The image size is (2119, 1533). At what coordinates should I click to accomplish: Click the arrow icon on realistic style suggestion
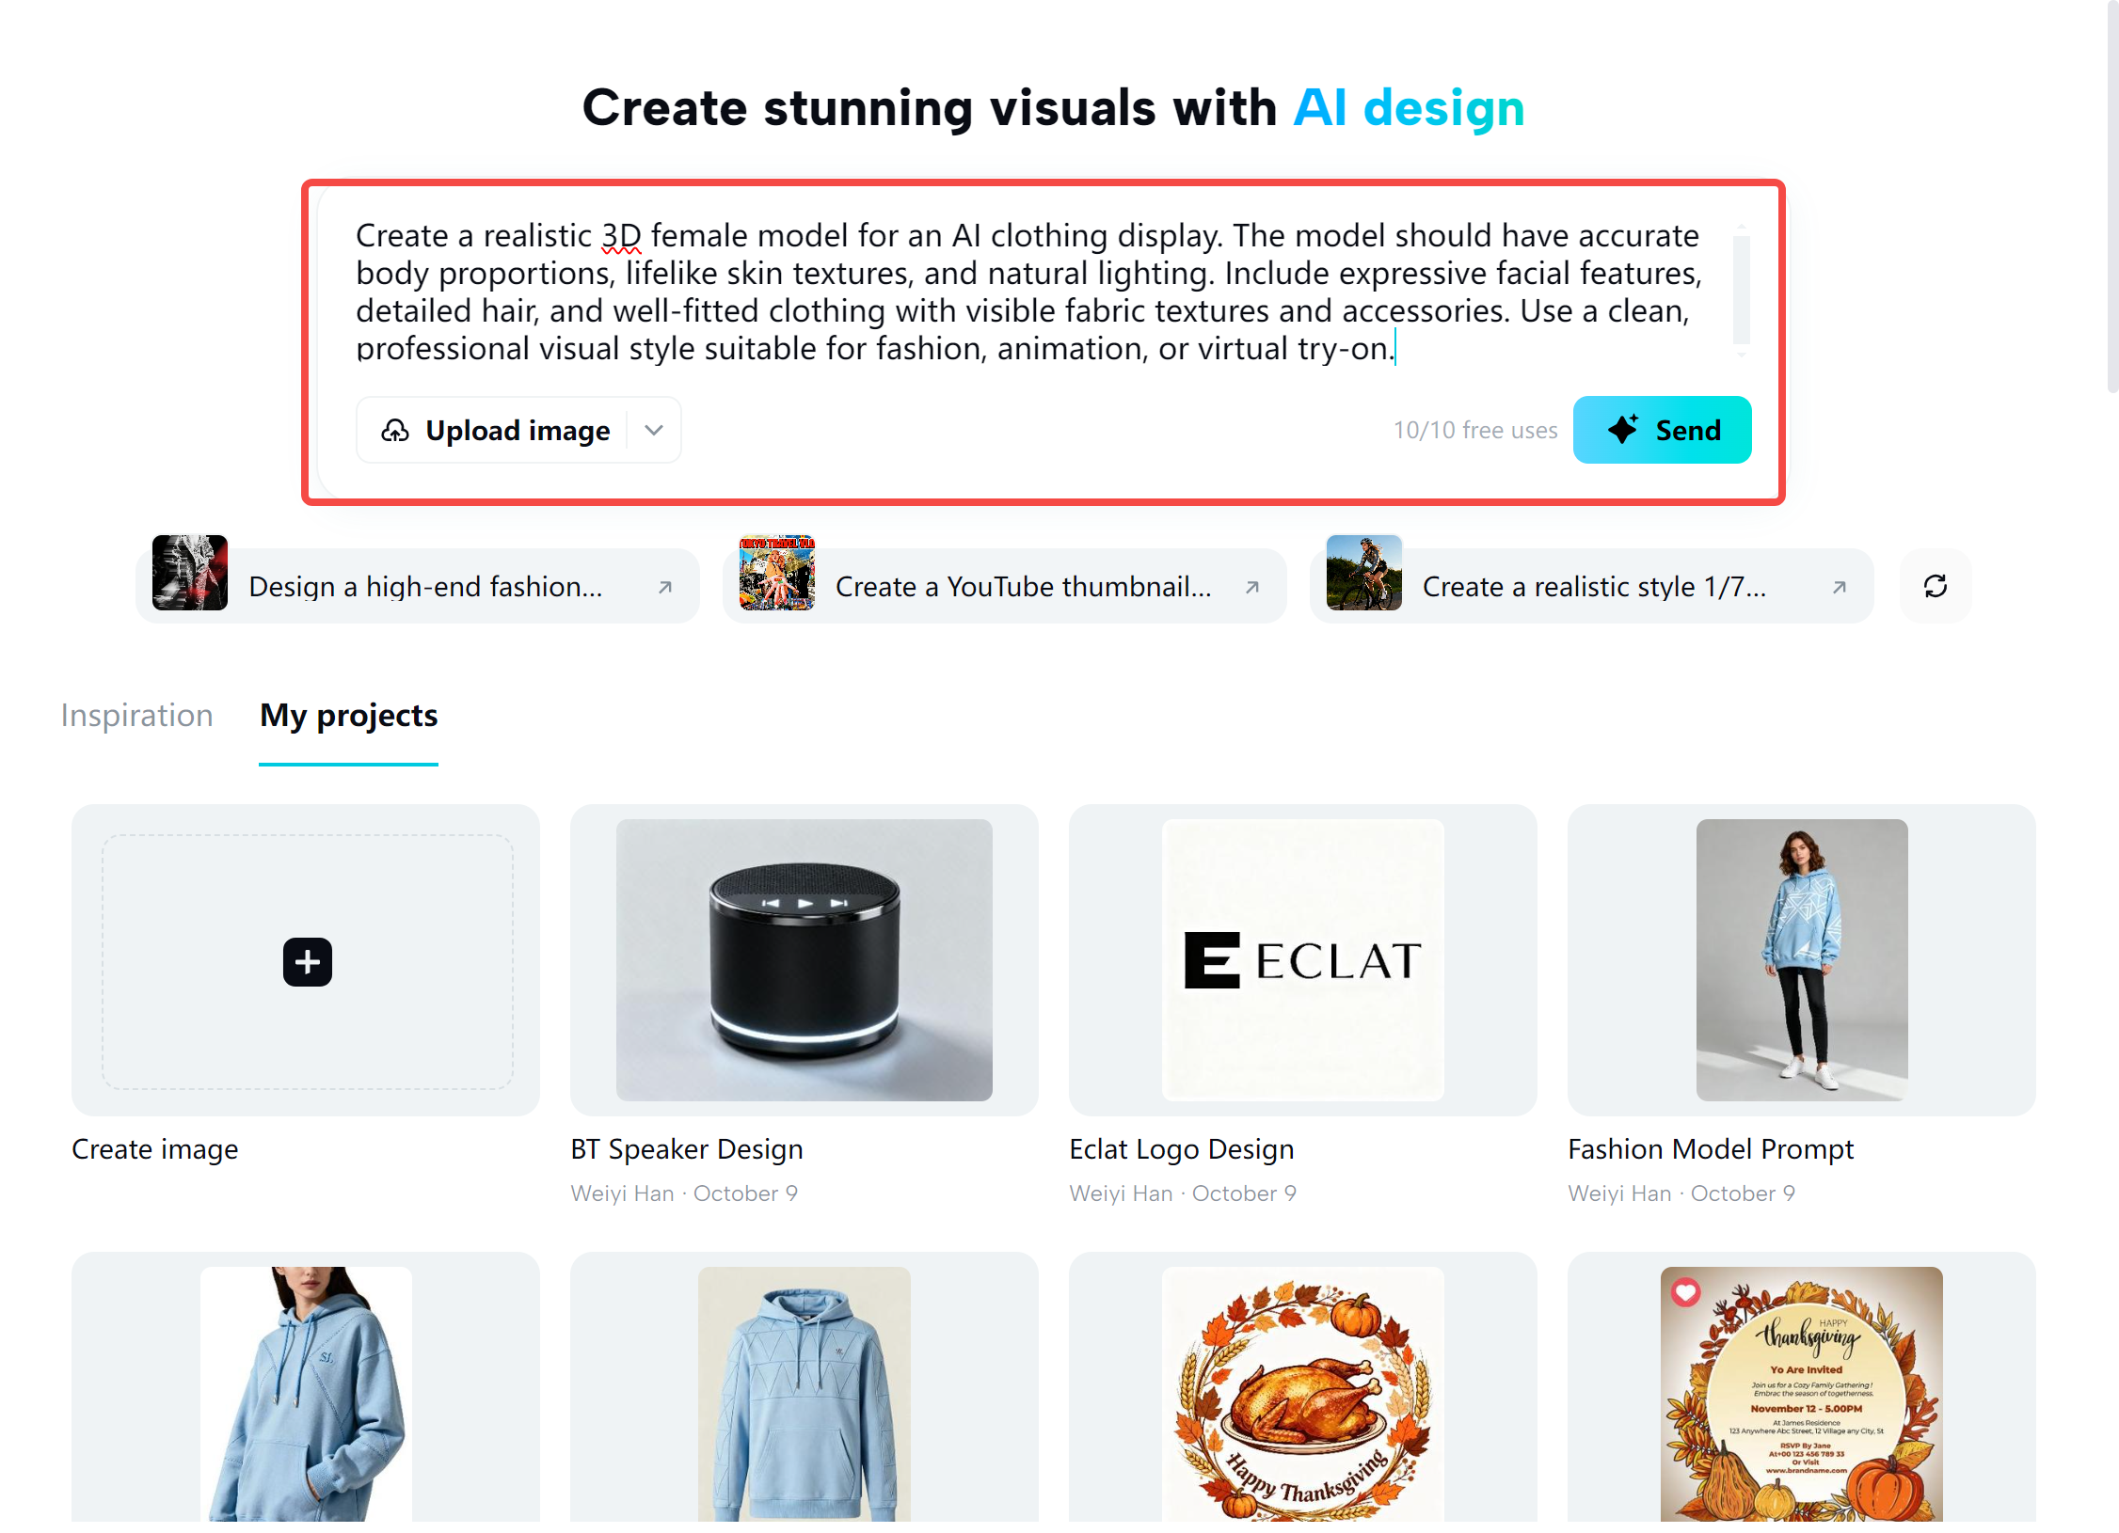[x=1840, y=587]
